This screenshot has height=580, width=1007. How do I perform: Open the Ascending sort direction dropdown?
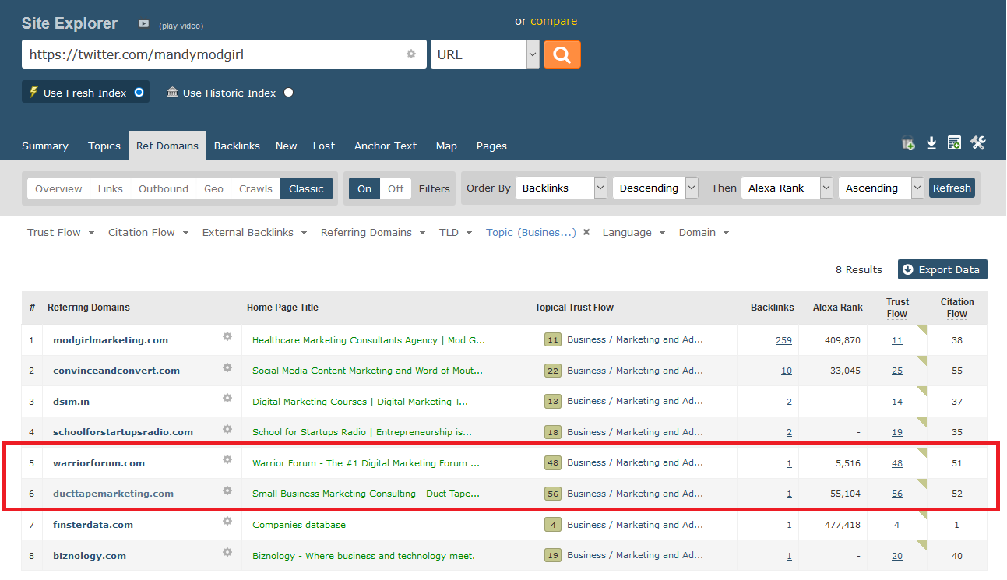(881, 188)
